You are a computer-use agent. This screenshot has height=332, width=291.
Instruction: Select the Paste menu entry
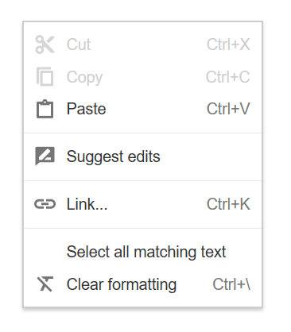point(143,109)
